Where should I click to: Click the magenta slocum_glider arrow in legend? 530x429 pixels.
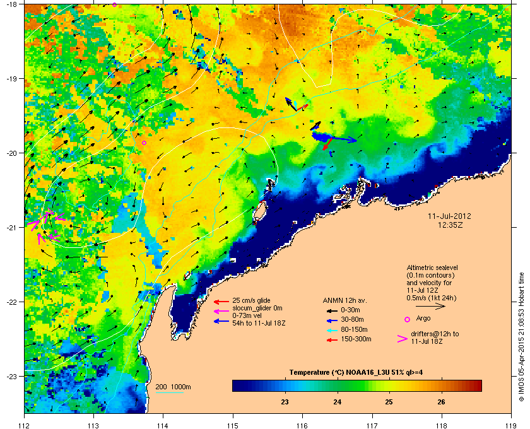pyautogui.click(x=221, y=312)
